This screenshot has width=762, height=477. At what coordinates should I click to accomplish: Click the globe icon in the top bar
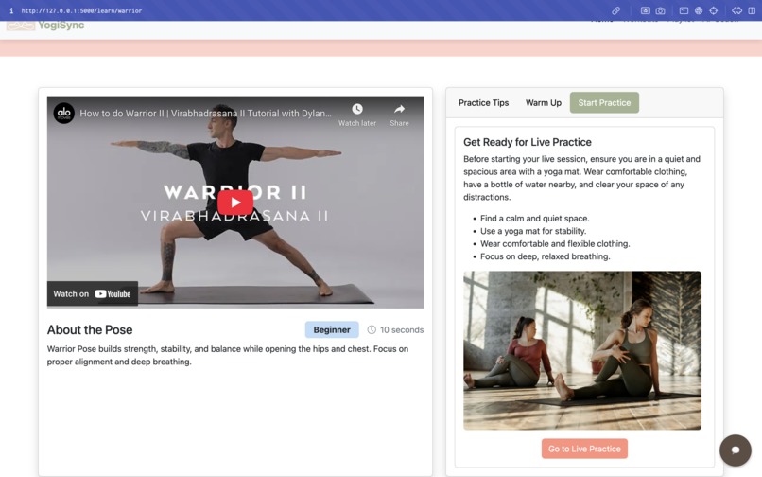[699, 10]
